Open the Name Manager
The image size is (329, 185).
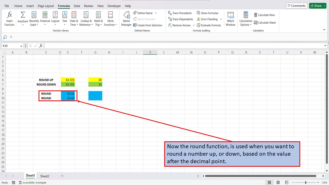click(x=126, y=18)
